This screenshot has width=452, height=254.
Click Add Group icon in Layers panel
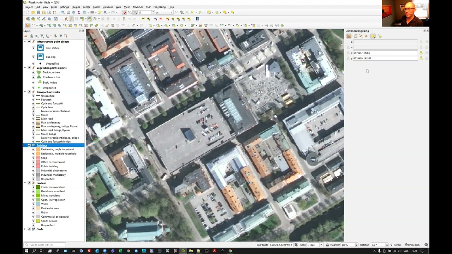pos(31,36)
